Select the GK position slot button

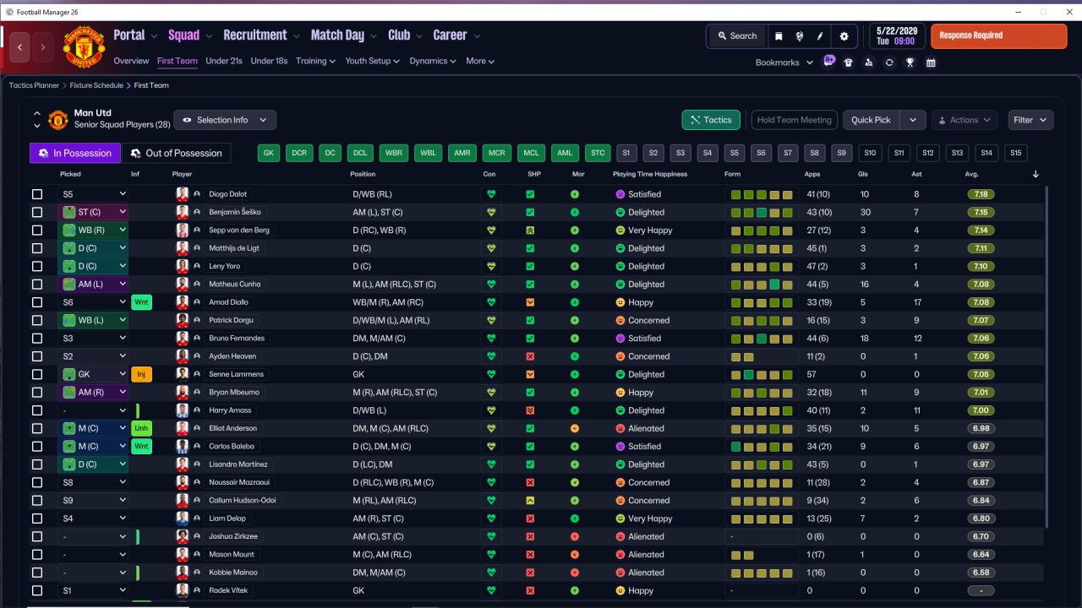pyautogui.click(x=269, y=153)
